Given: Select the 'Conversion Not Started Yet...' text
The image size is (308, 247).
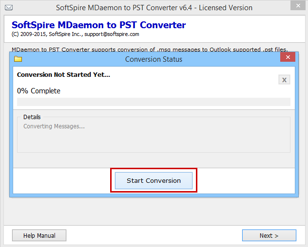Looking at the screenshot, I should pyautogui.click(x=63, y=75).
